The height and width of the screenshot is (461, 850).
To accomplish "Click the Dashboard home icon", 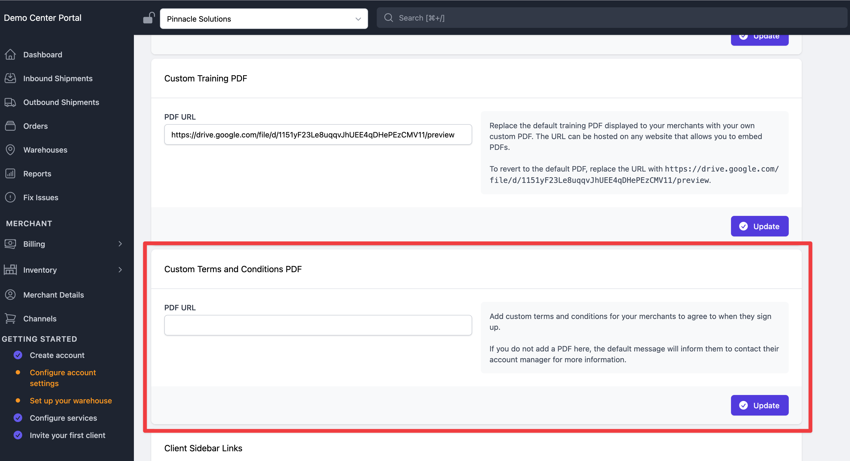I will point(10,54).
